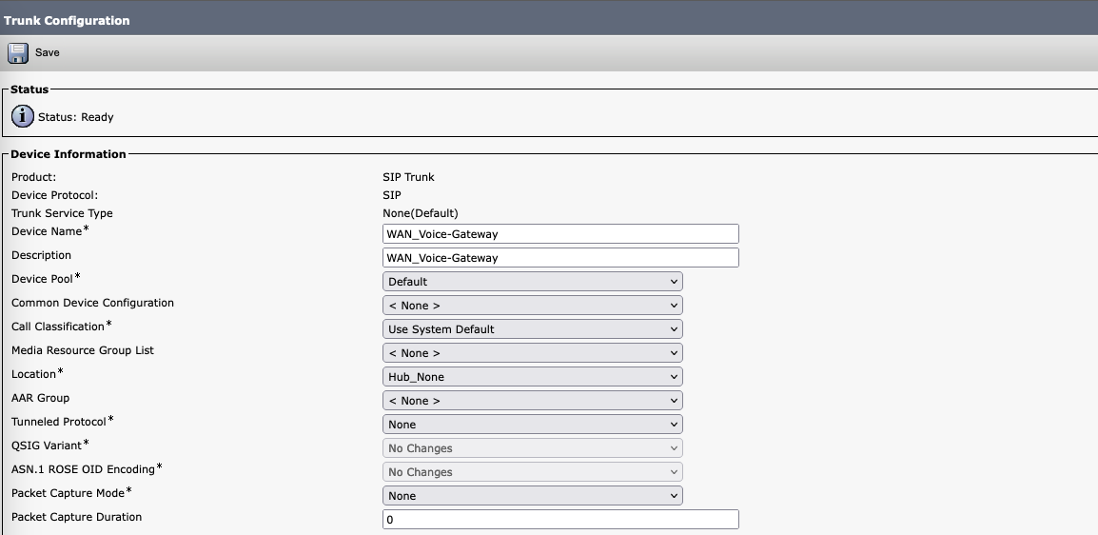Click the Save text button
Image resolution: width=1098 pixels, height=535 pixels.
point(48,52)
